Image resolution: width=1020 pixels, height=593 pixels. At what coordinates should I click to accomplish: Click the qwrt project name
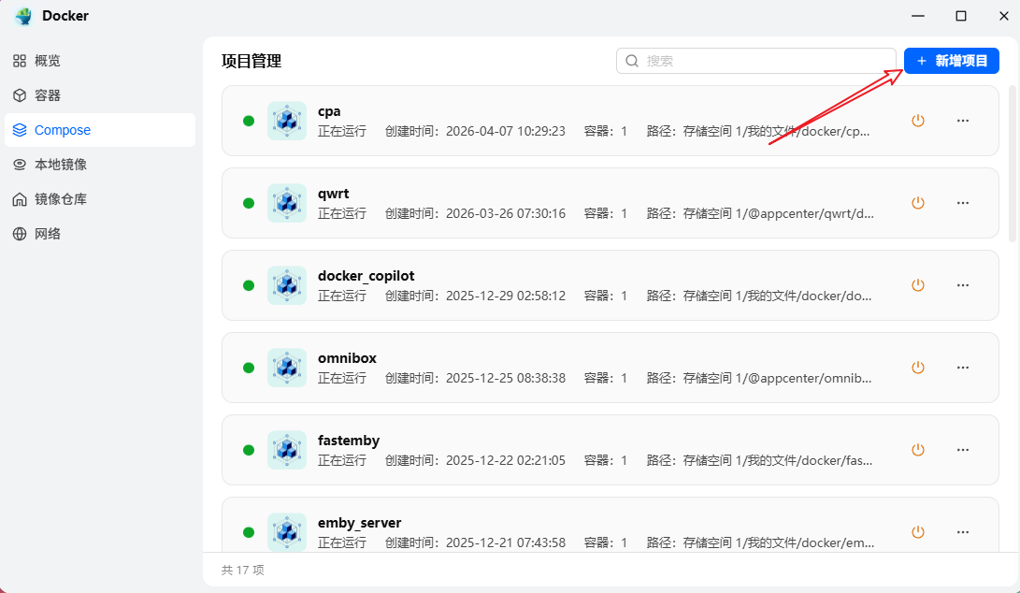coord(333,194)
